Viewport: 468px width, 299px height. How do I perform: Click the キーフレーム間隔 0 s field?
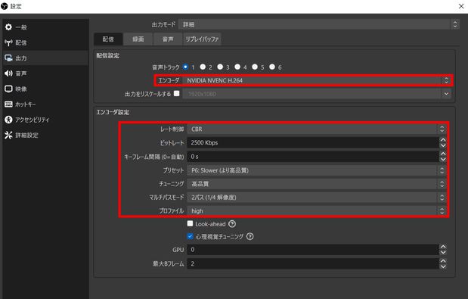click(313, 157)
